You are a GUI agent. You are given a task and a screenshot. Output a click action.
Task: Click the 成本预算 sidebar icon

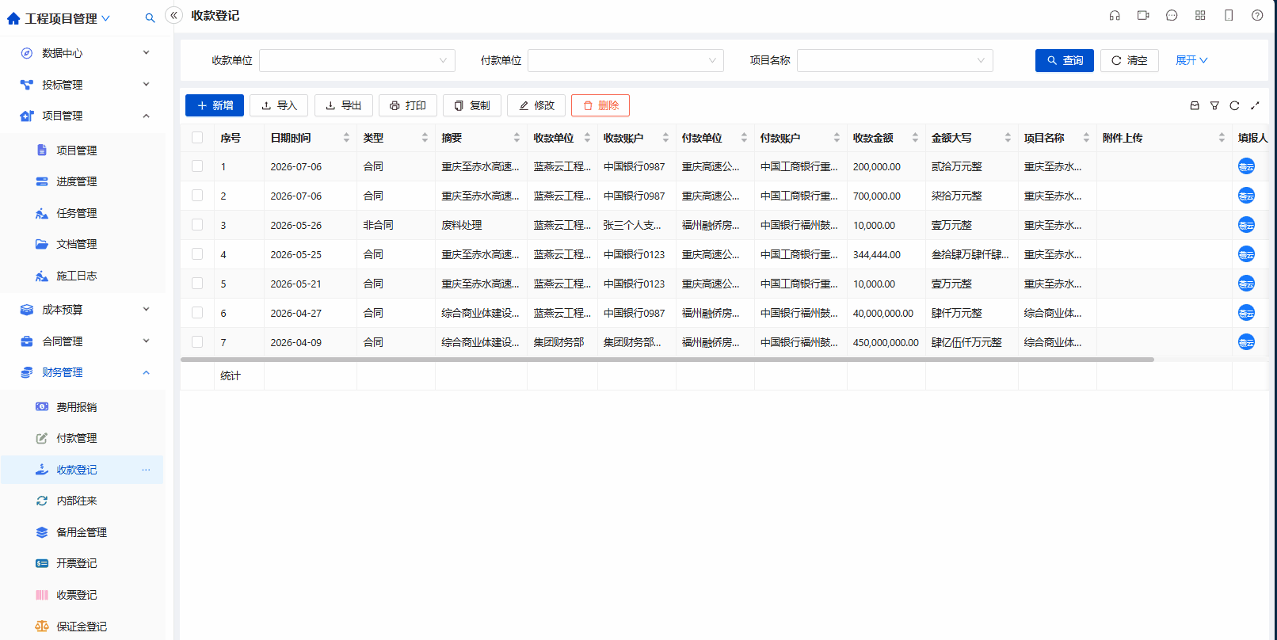pos(27,310)
